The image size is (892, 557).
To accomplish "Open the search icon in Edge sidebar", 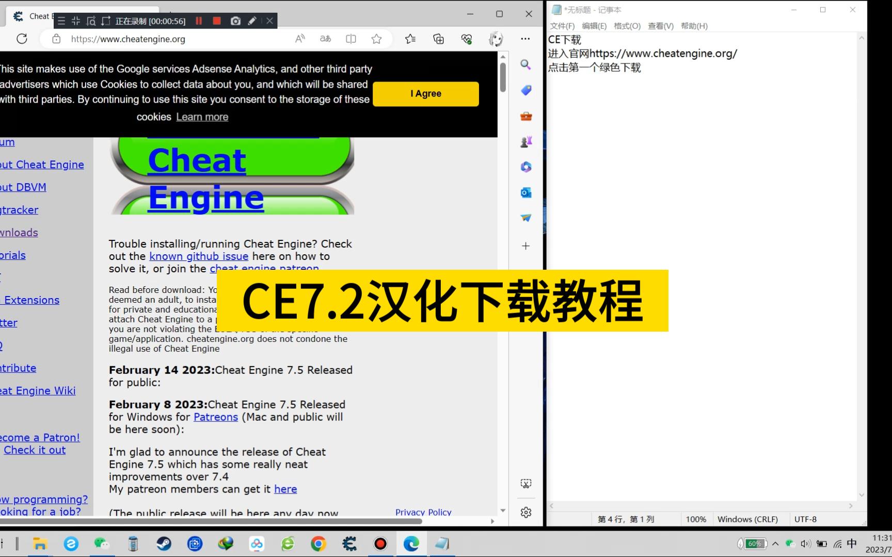I will 525,65.
